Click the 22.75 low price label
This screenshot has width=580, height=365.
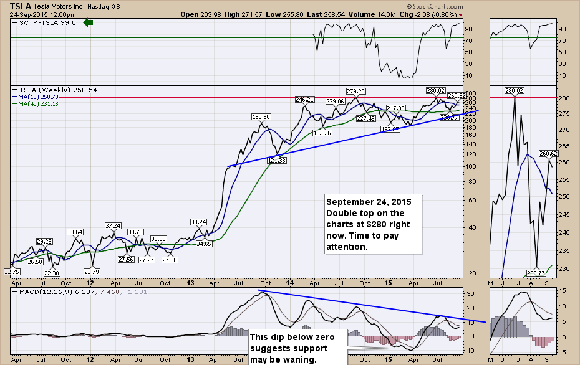tap(12, 272)
